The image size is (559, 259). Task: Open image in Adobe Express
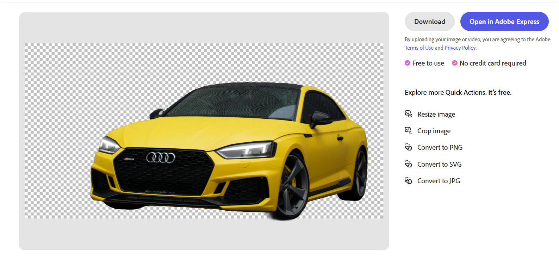[x=504, y=21]
